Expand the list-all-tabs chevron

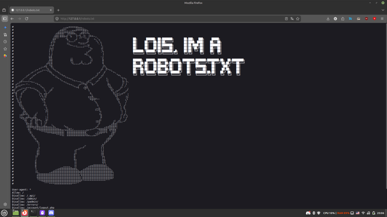(x=382, y=10)
